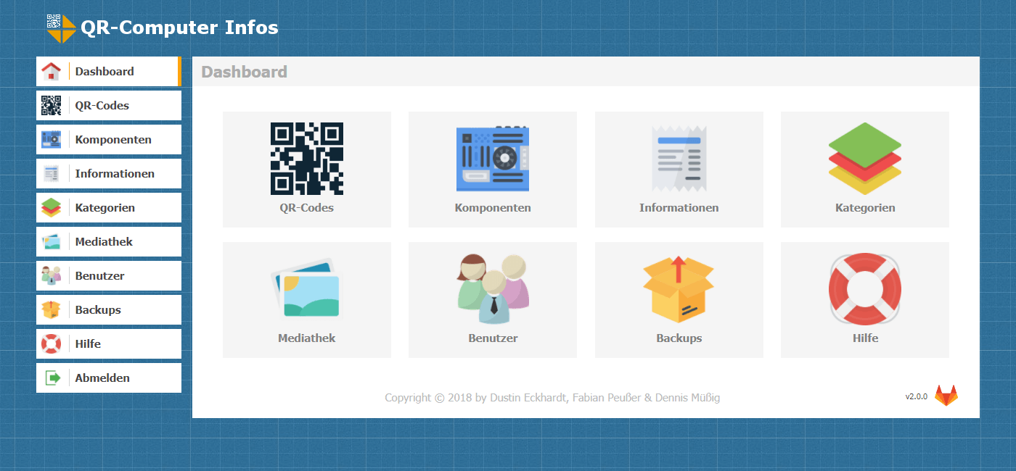
Task: Click the picture icon beside Mediathek in sidebar
Action: click(x=51, y=242)
